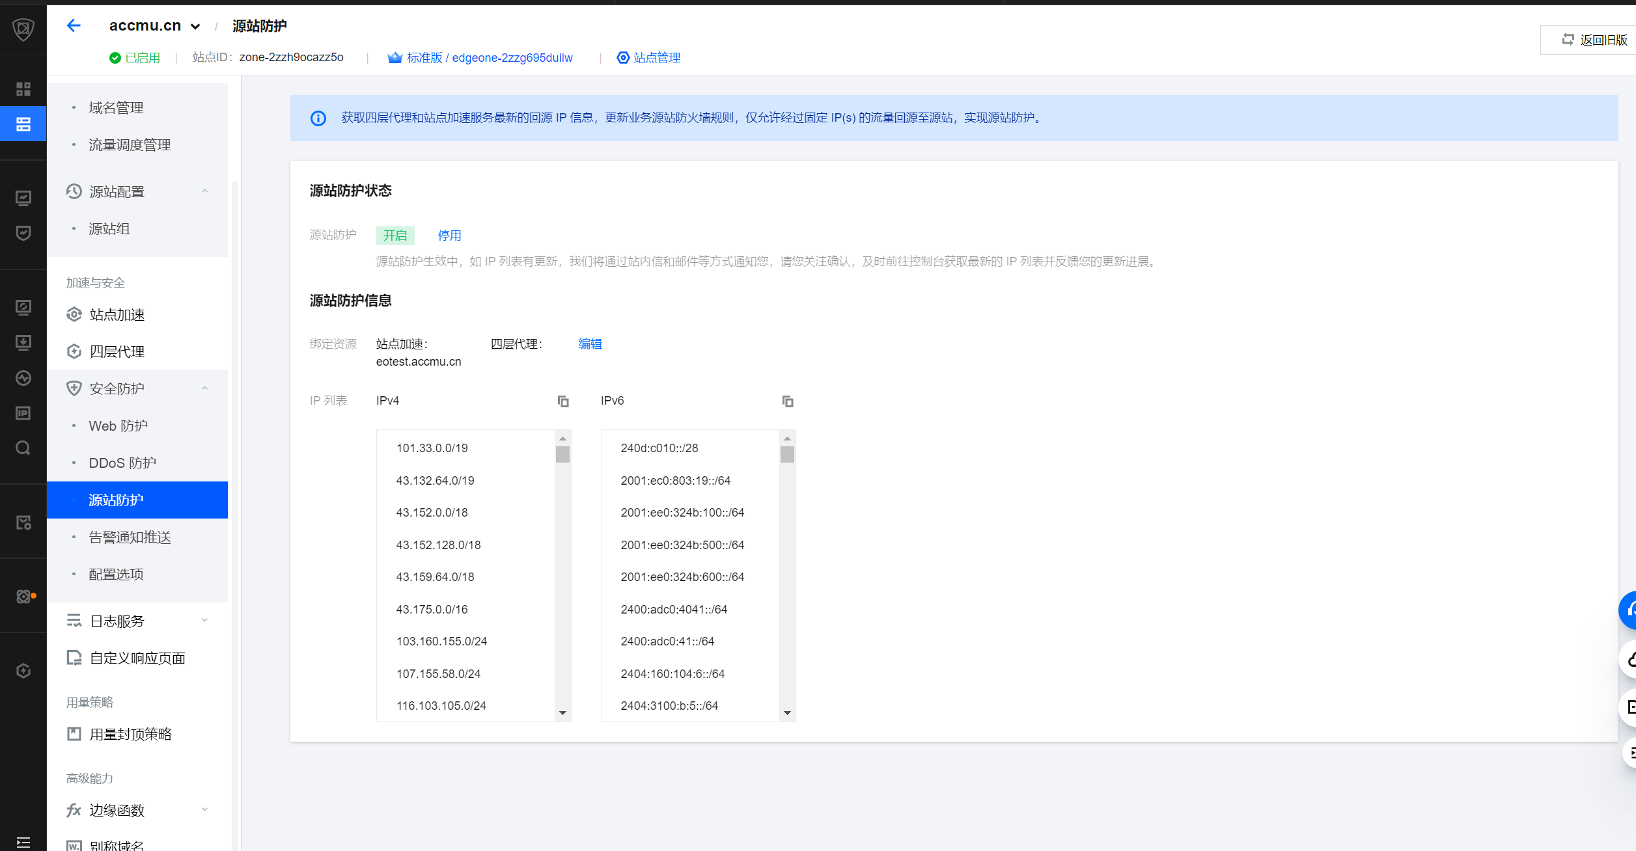Click the gear icon beside 站点管理
The image size is (1636, 851).
tap(623, 58)
